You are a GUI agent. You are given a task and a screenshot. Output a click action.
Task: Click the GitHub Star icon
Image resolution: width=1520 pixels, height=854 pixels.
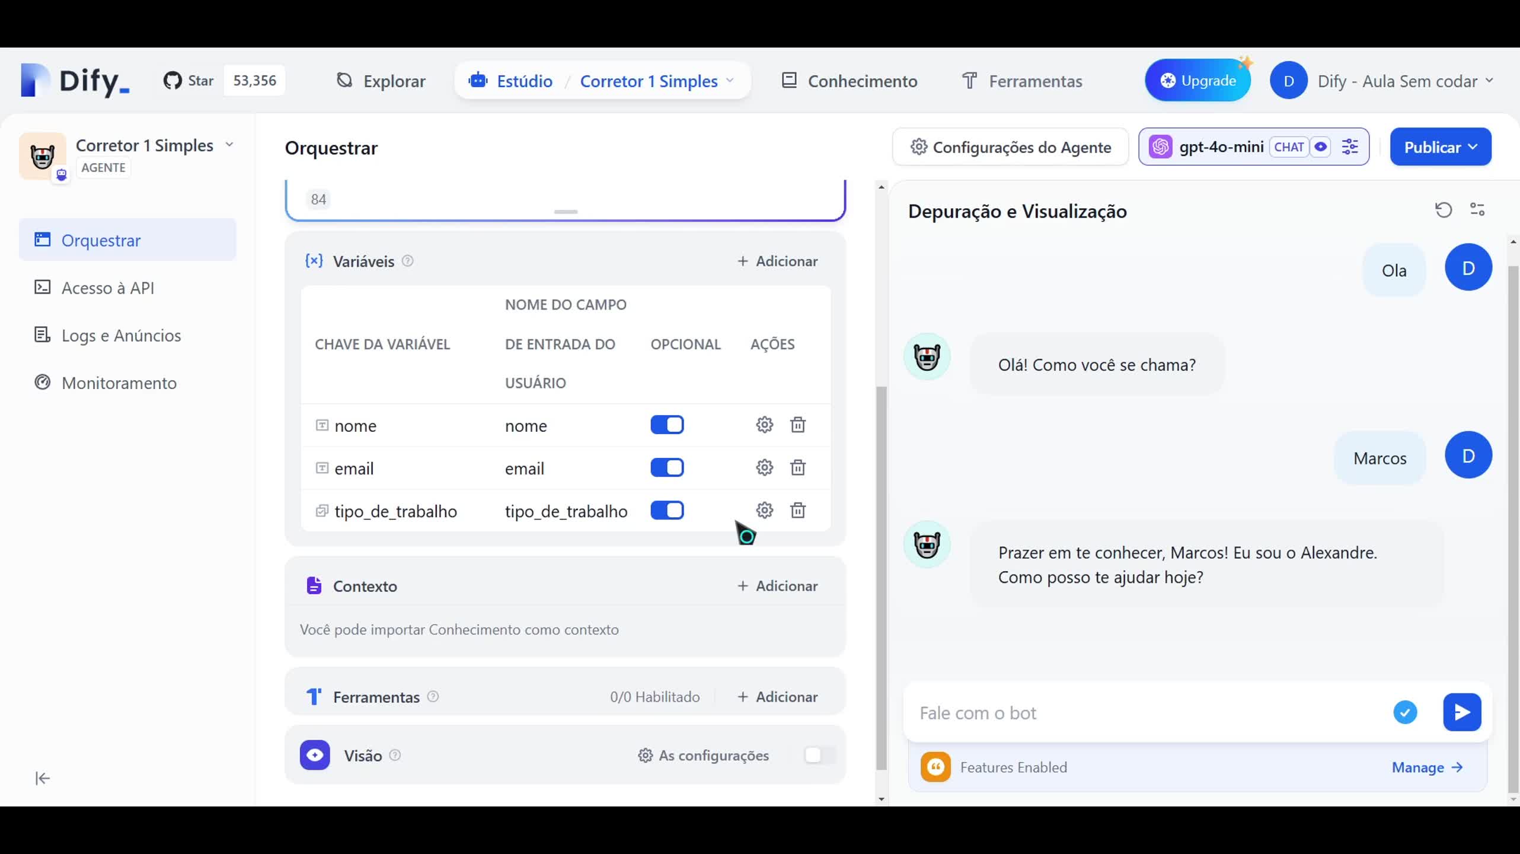(x=173, y=81)
